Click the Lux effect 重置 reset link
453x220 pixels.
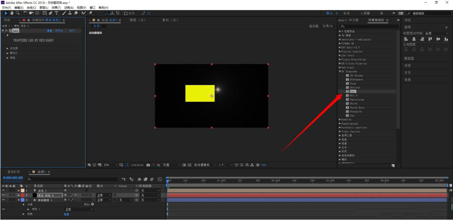[49, 31]
